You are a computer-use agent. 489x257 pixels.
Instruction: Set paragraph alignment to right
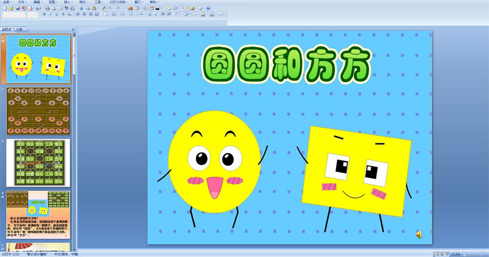pyautogui.click(x=90, y=14)
